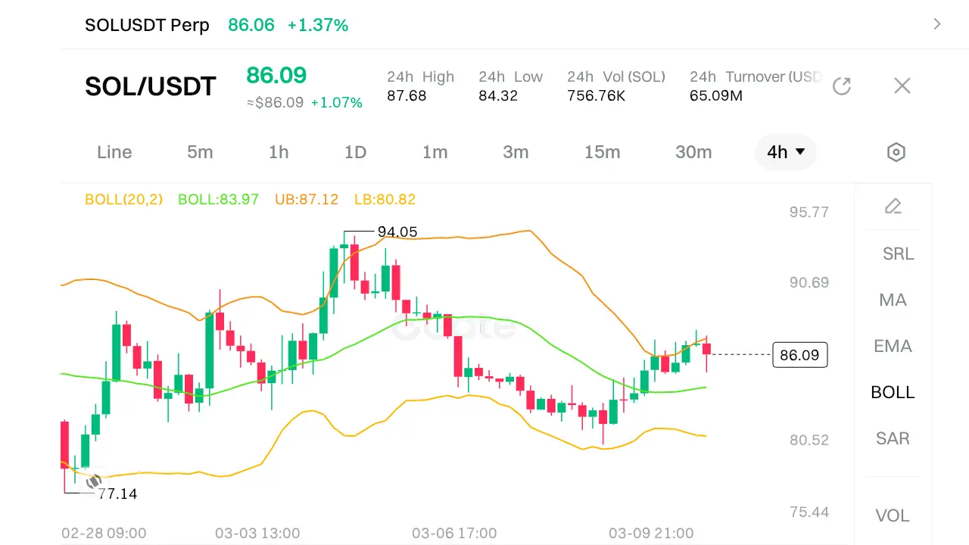969x545 pixels.
Task: Toggle the MA indicator
Action: pyautogui.click(x=893, y=300)
